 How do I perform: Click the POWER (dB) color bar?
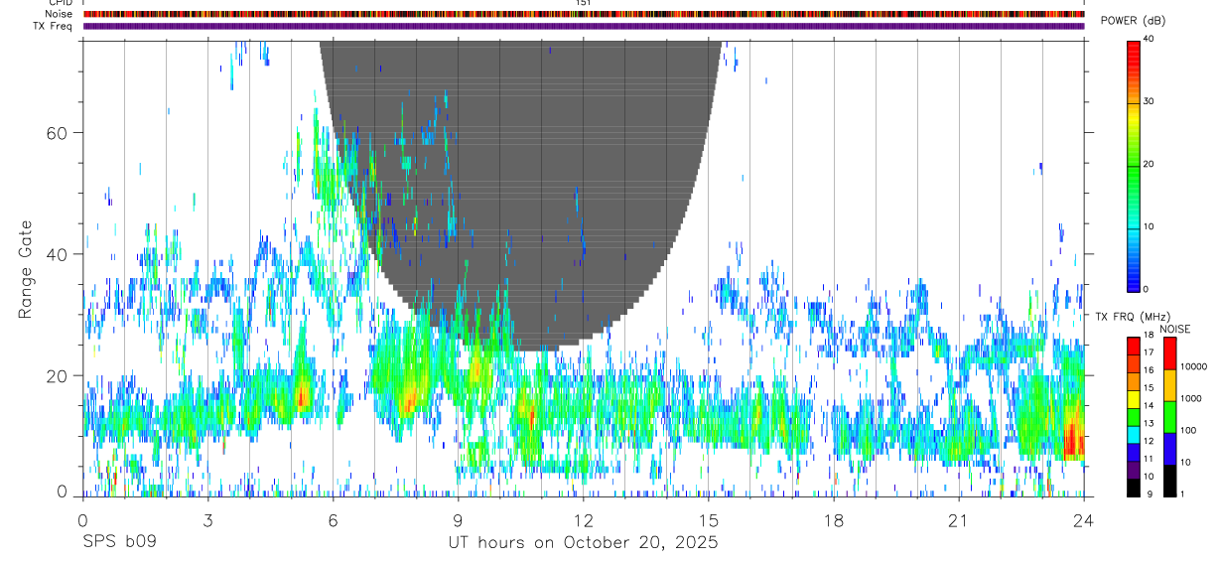click(1133, 165)
